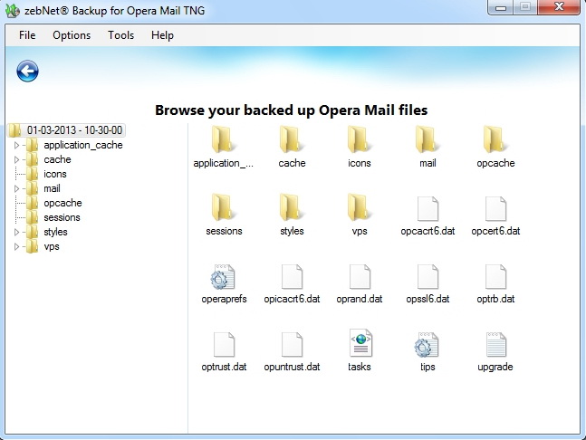Select application_cache in the folder tree
The image size is (586, 440).
(83, 145)
